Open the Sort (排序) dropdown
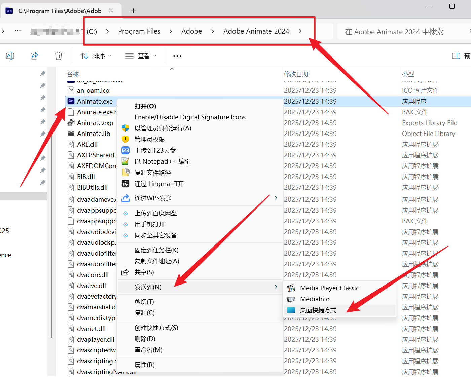471x379 pixels. point(96,56)
